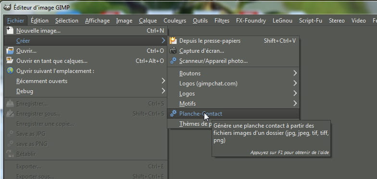Choose the partially hidden Thèmes entry
This screenshot has height=179, width=377.
click(190, 124)
